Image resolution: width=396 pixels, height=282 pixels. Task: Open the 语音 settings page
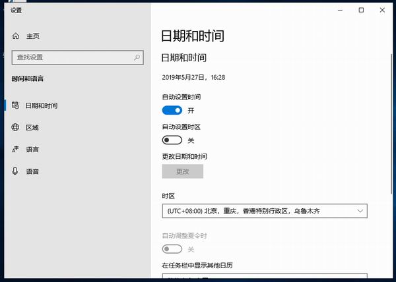pyautogui.click(x=77, y=171)
